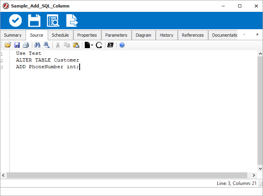
Task: Maximize the Sample_Add_SQL_Column window
Action: click(240, 6)
